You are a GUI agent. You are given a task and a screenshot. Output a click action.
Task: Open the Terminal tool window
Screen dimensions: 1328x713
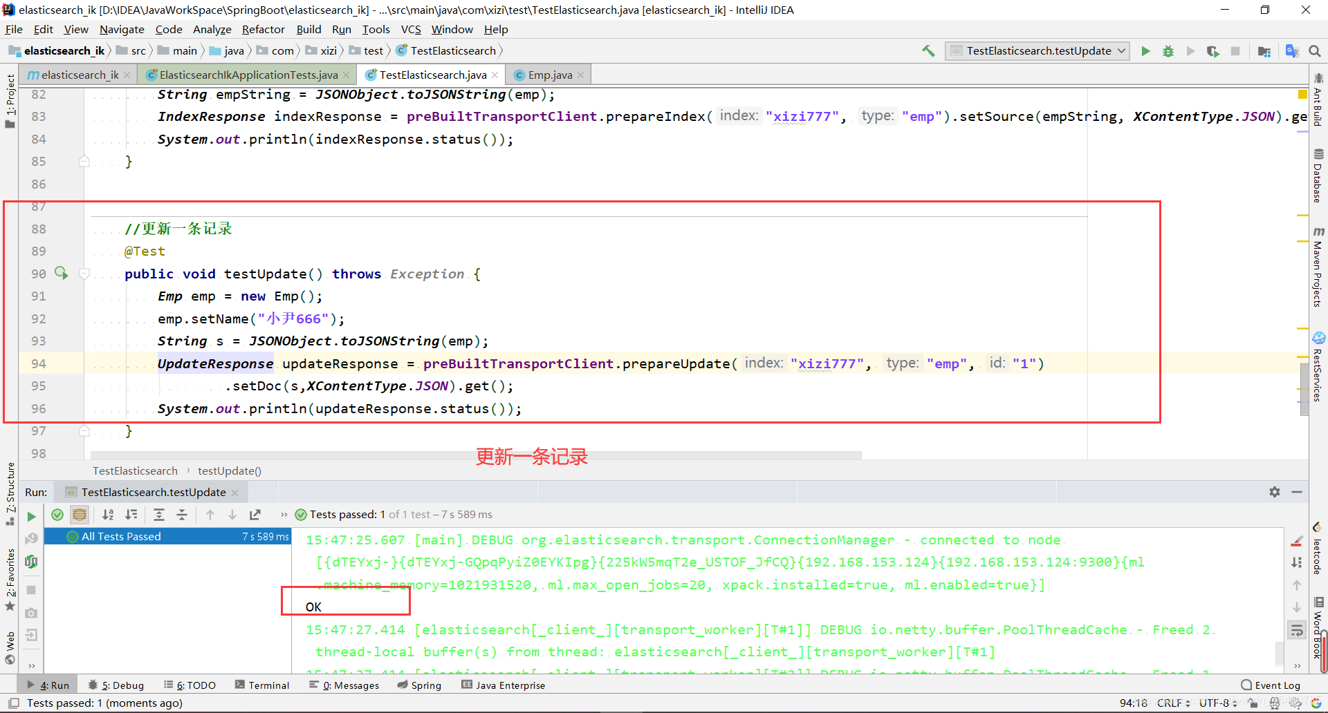[262, 685]
